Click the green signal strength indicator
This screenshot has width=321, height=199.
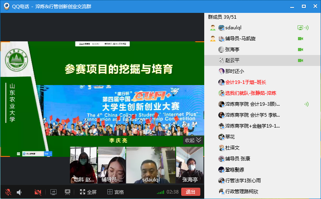160,192
